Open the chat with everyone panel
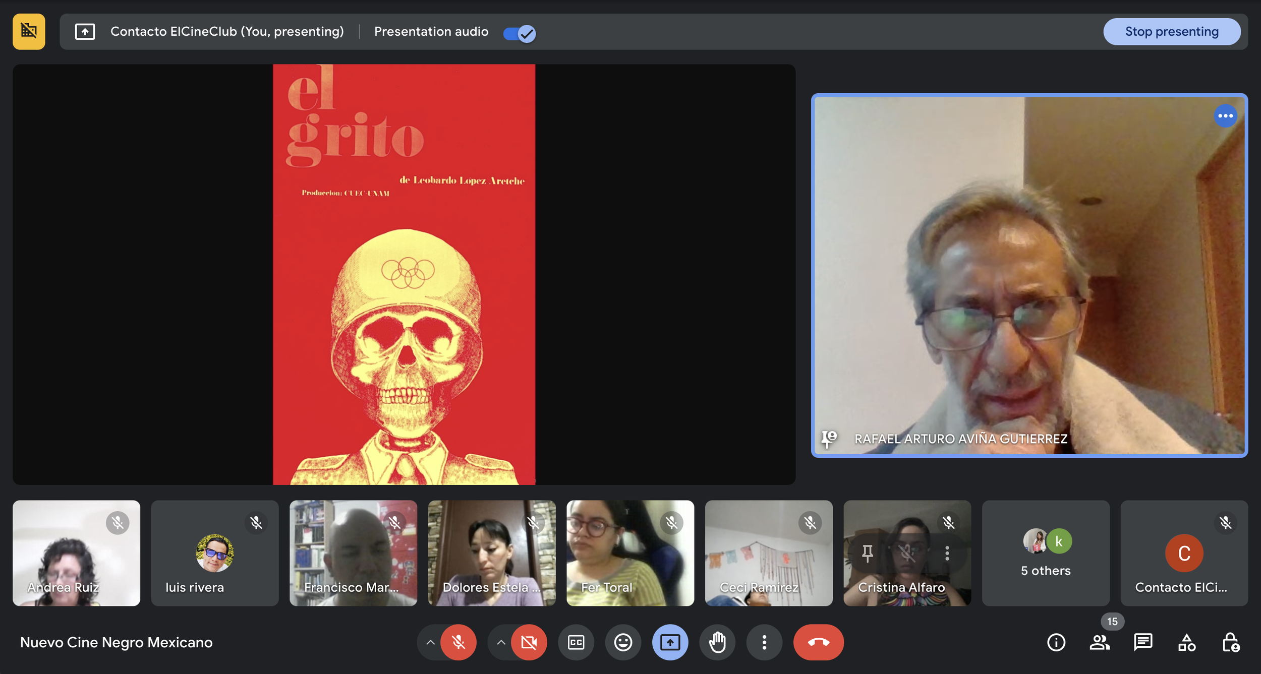This screenshot has width=1261, height=674. click(x=1143, y=642)
